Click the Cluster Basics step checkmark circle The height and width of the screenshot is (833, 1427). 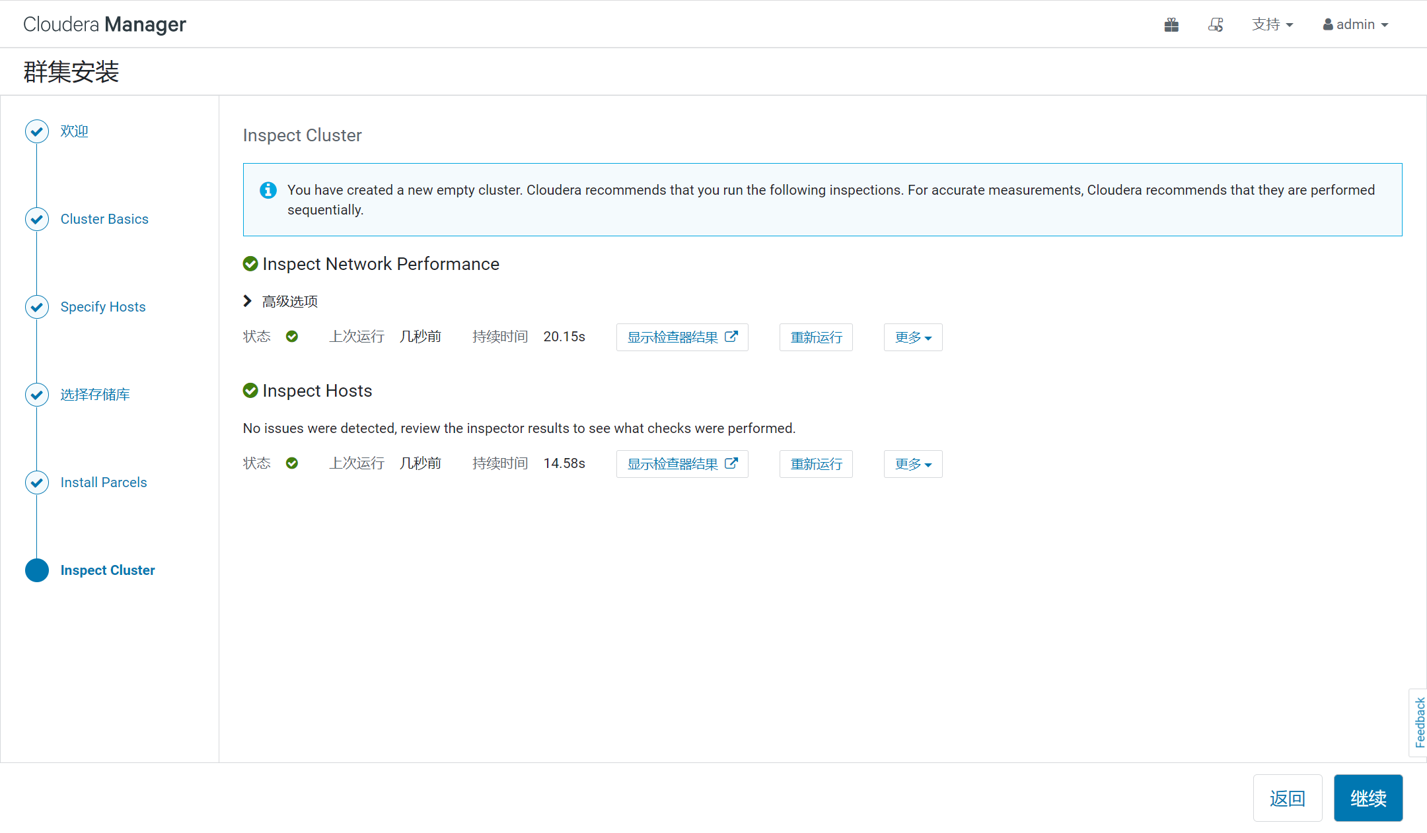[37, 219]
